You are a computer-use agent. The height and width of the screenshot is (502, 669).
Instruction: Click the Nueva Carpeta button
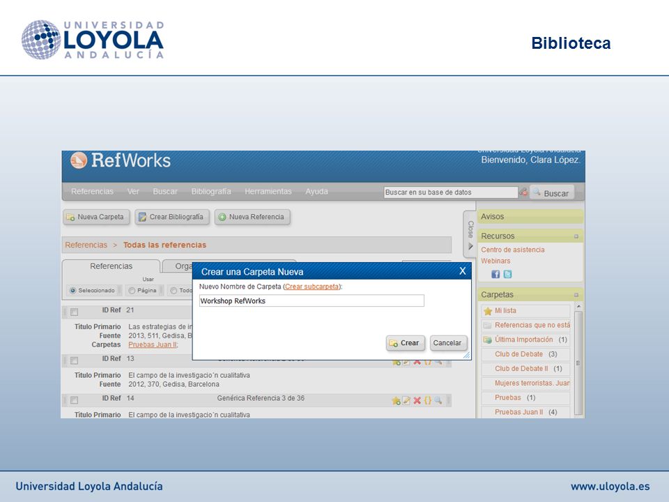click(96, 217)
